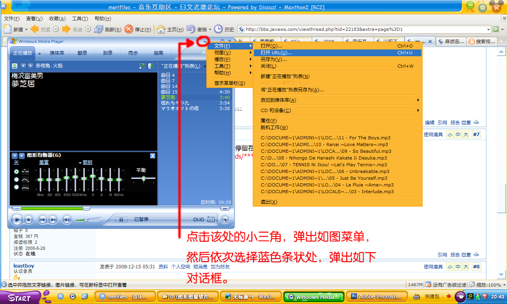This screenshot has width=507, height=304.
Task: Expand the CD 和设备 submenu
Action: (x=337, y=110)
